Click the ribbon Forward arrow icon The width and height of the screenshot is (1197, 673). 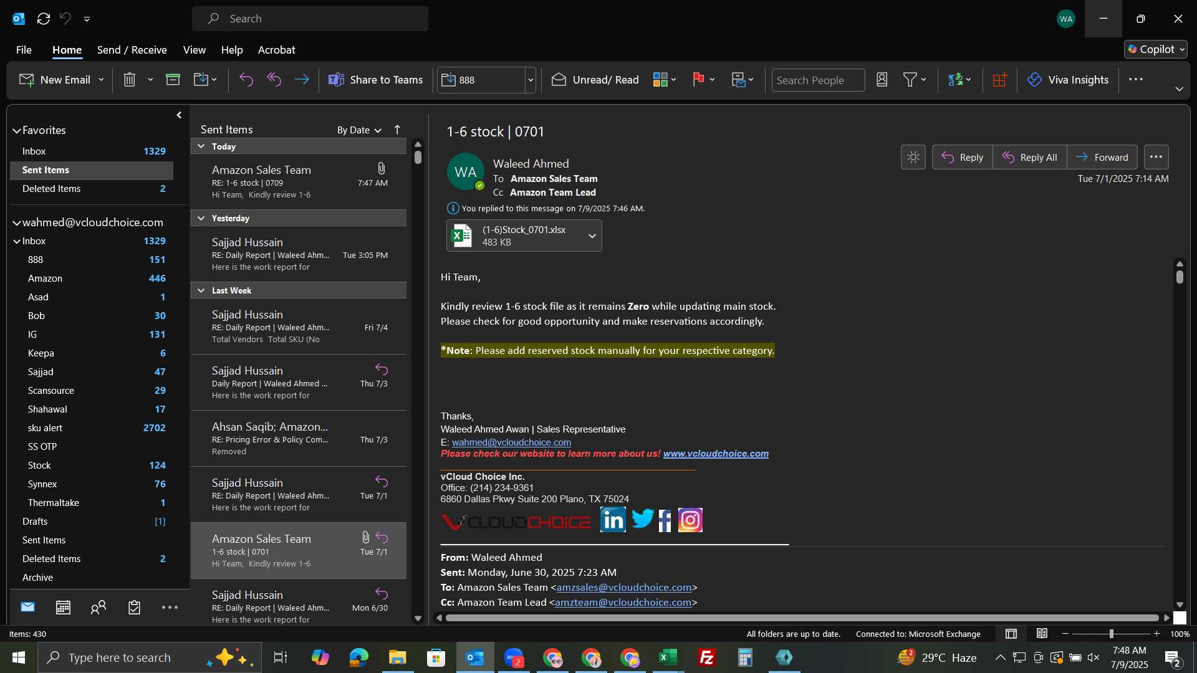tap(302, 80)
